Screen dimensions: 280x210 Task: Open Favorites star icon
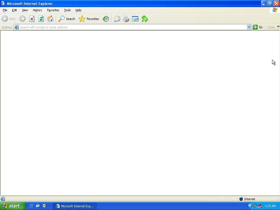pos(89,19)
